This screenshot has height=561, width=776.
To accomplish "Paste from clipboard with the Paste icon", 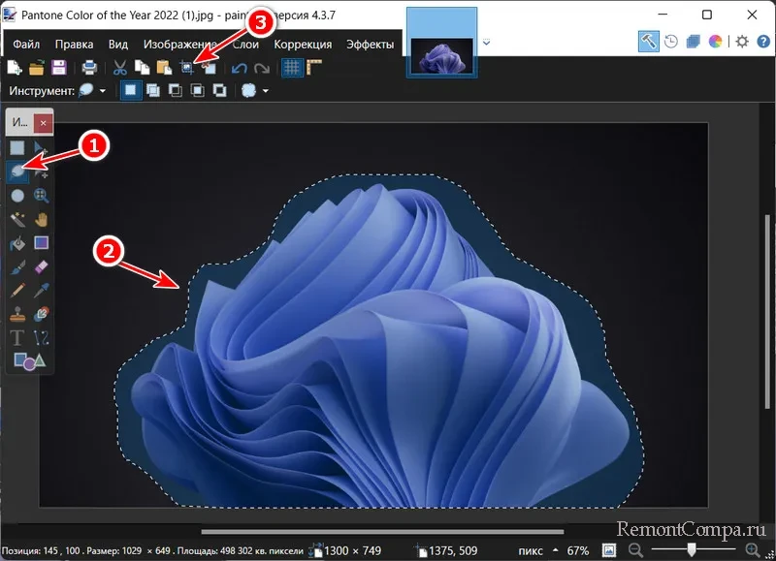I will click(164, 68).
